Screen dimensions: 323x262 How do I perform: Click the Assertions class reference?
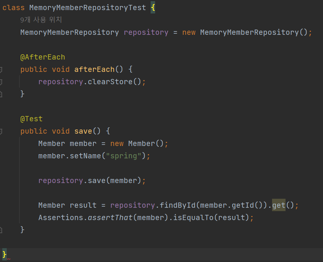pyautogui.click(x=61, y=217)
